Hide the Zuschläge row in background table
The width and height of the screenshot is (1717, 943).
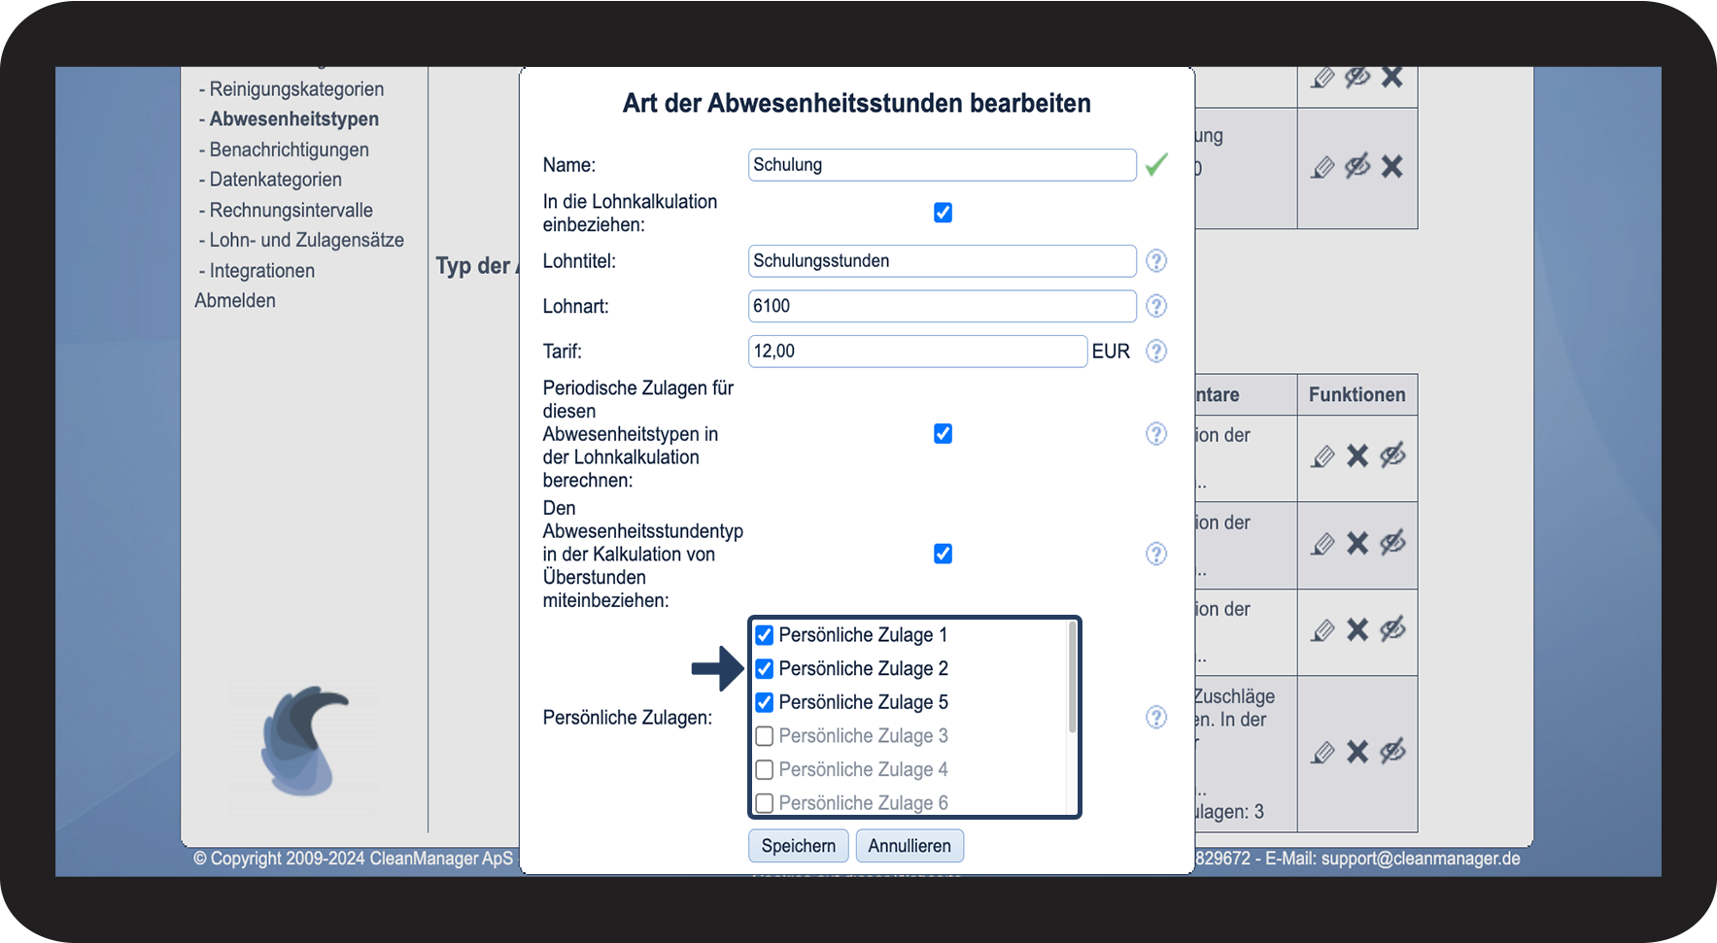pos(1392,751)
